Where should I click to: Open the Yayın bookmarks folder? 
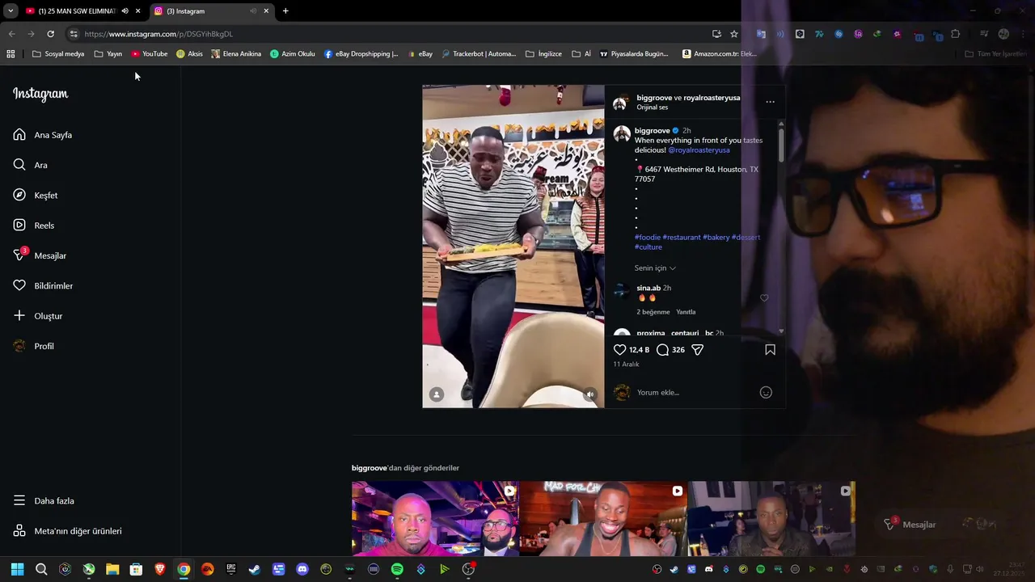point(108,54)
